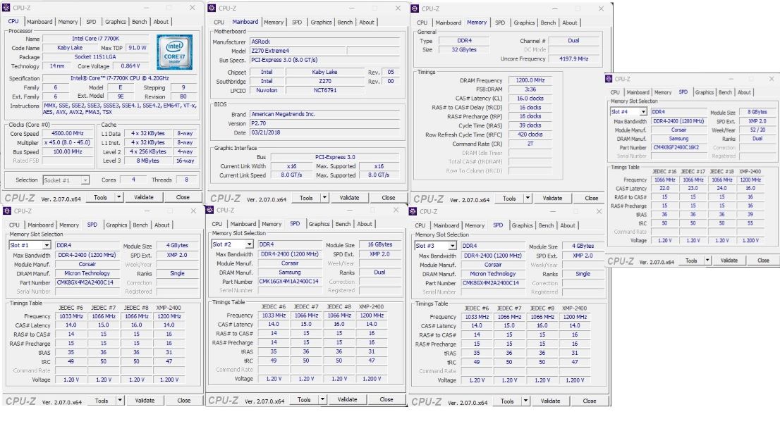Switch to the About tab in the Slot #3 window
The height and width of the screenshot is (438, 780).
pos(568,225)
